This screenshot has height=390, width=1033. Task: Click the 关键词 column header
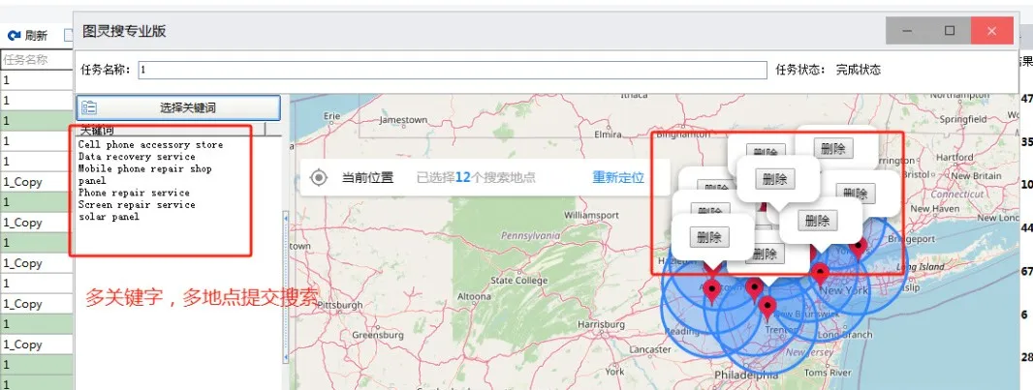(x=171, y=131)
